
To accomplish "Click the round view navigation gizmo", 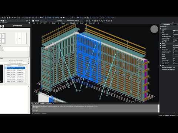I will [154, 29].
